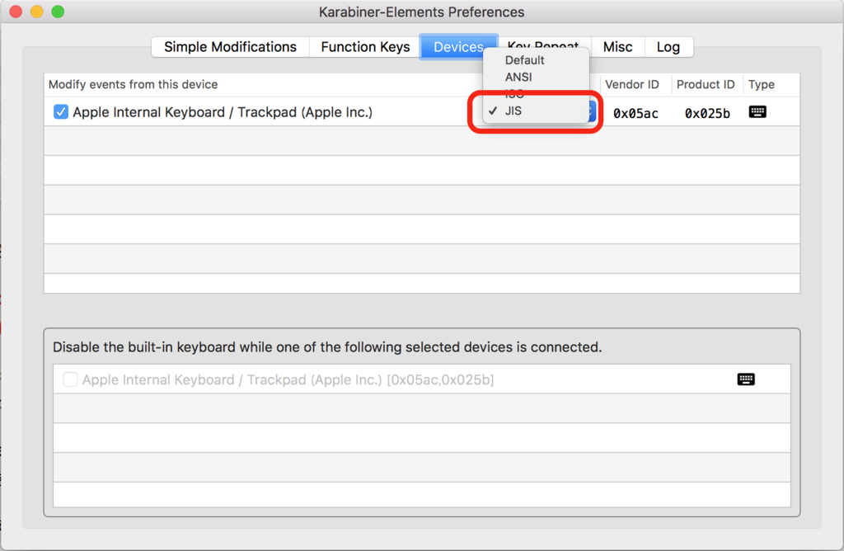
Task: Switch to the Simple Modifications tab
Action: click(231, 47)
